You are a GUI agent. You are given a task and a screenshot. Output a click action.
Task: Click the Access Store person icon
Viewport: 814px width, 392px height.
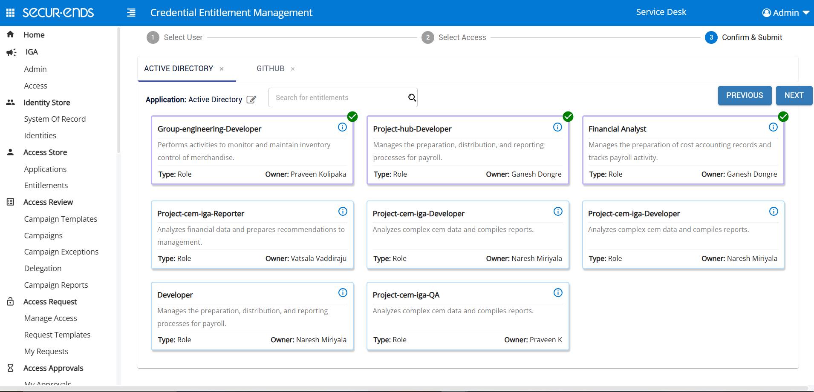click(x=11, y=152)
